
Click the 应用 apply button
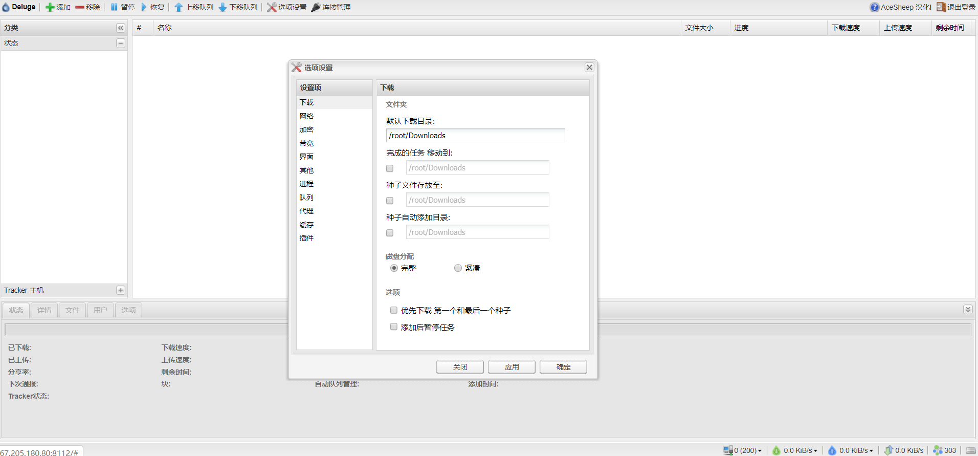[512, 367]
